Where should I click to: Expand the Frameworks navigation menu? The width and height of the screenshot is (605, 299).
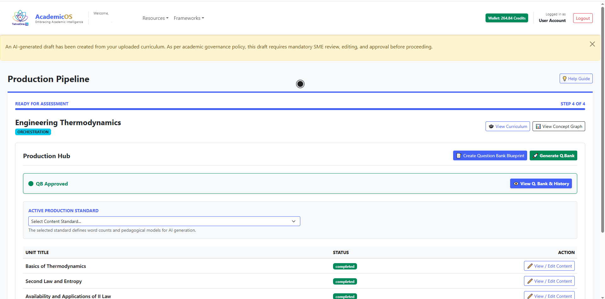(x=189, y=18)
